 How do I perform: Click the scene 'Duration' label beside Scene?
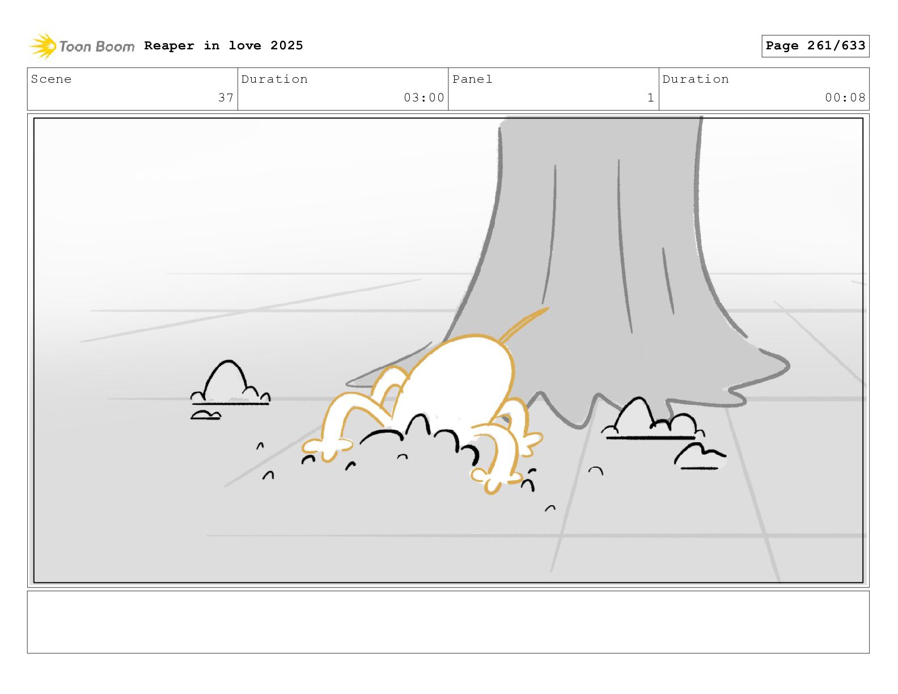[x=274, y=79]
